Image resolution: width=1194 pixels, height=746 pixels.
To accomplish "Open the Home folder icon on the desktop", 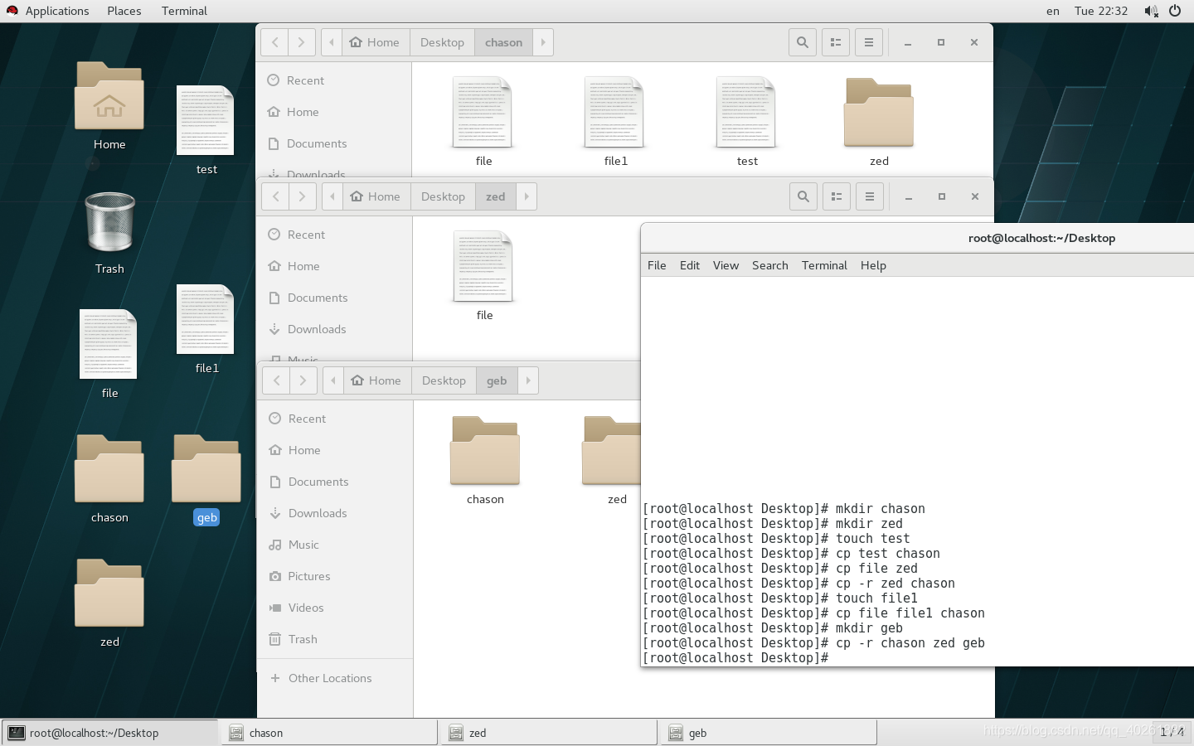I will coord(109,97).
